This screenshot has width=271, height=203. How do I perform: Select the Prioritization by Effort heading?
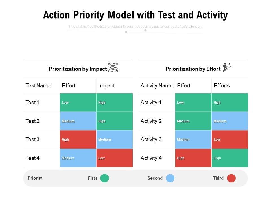point(193,69)
